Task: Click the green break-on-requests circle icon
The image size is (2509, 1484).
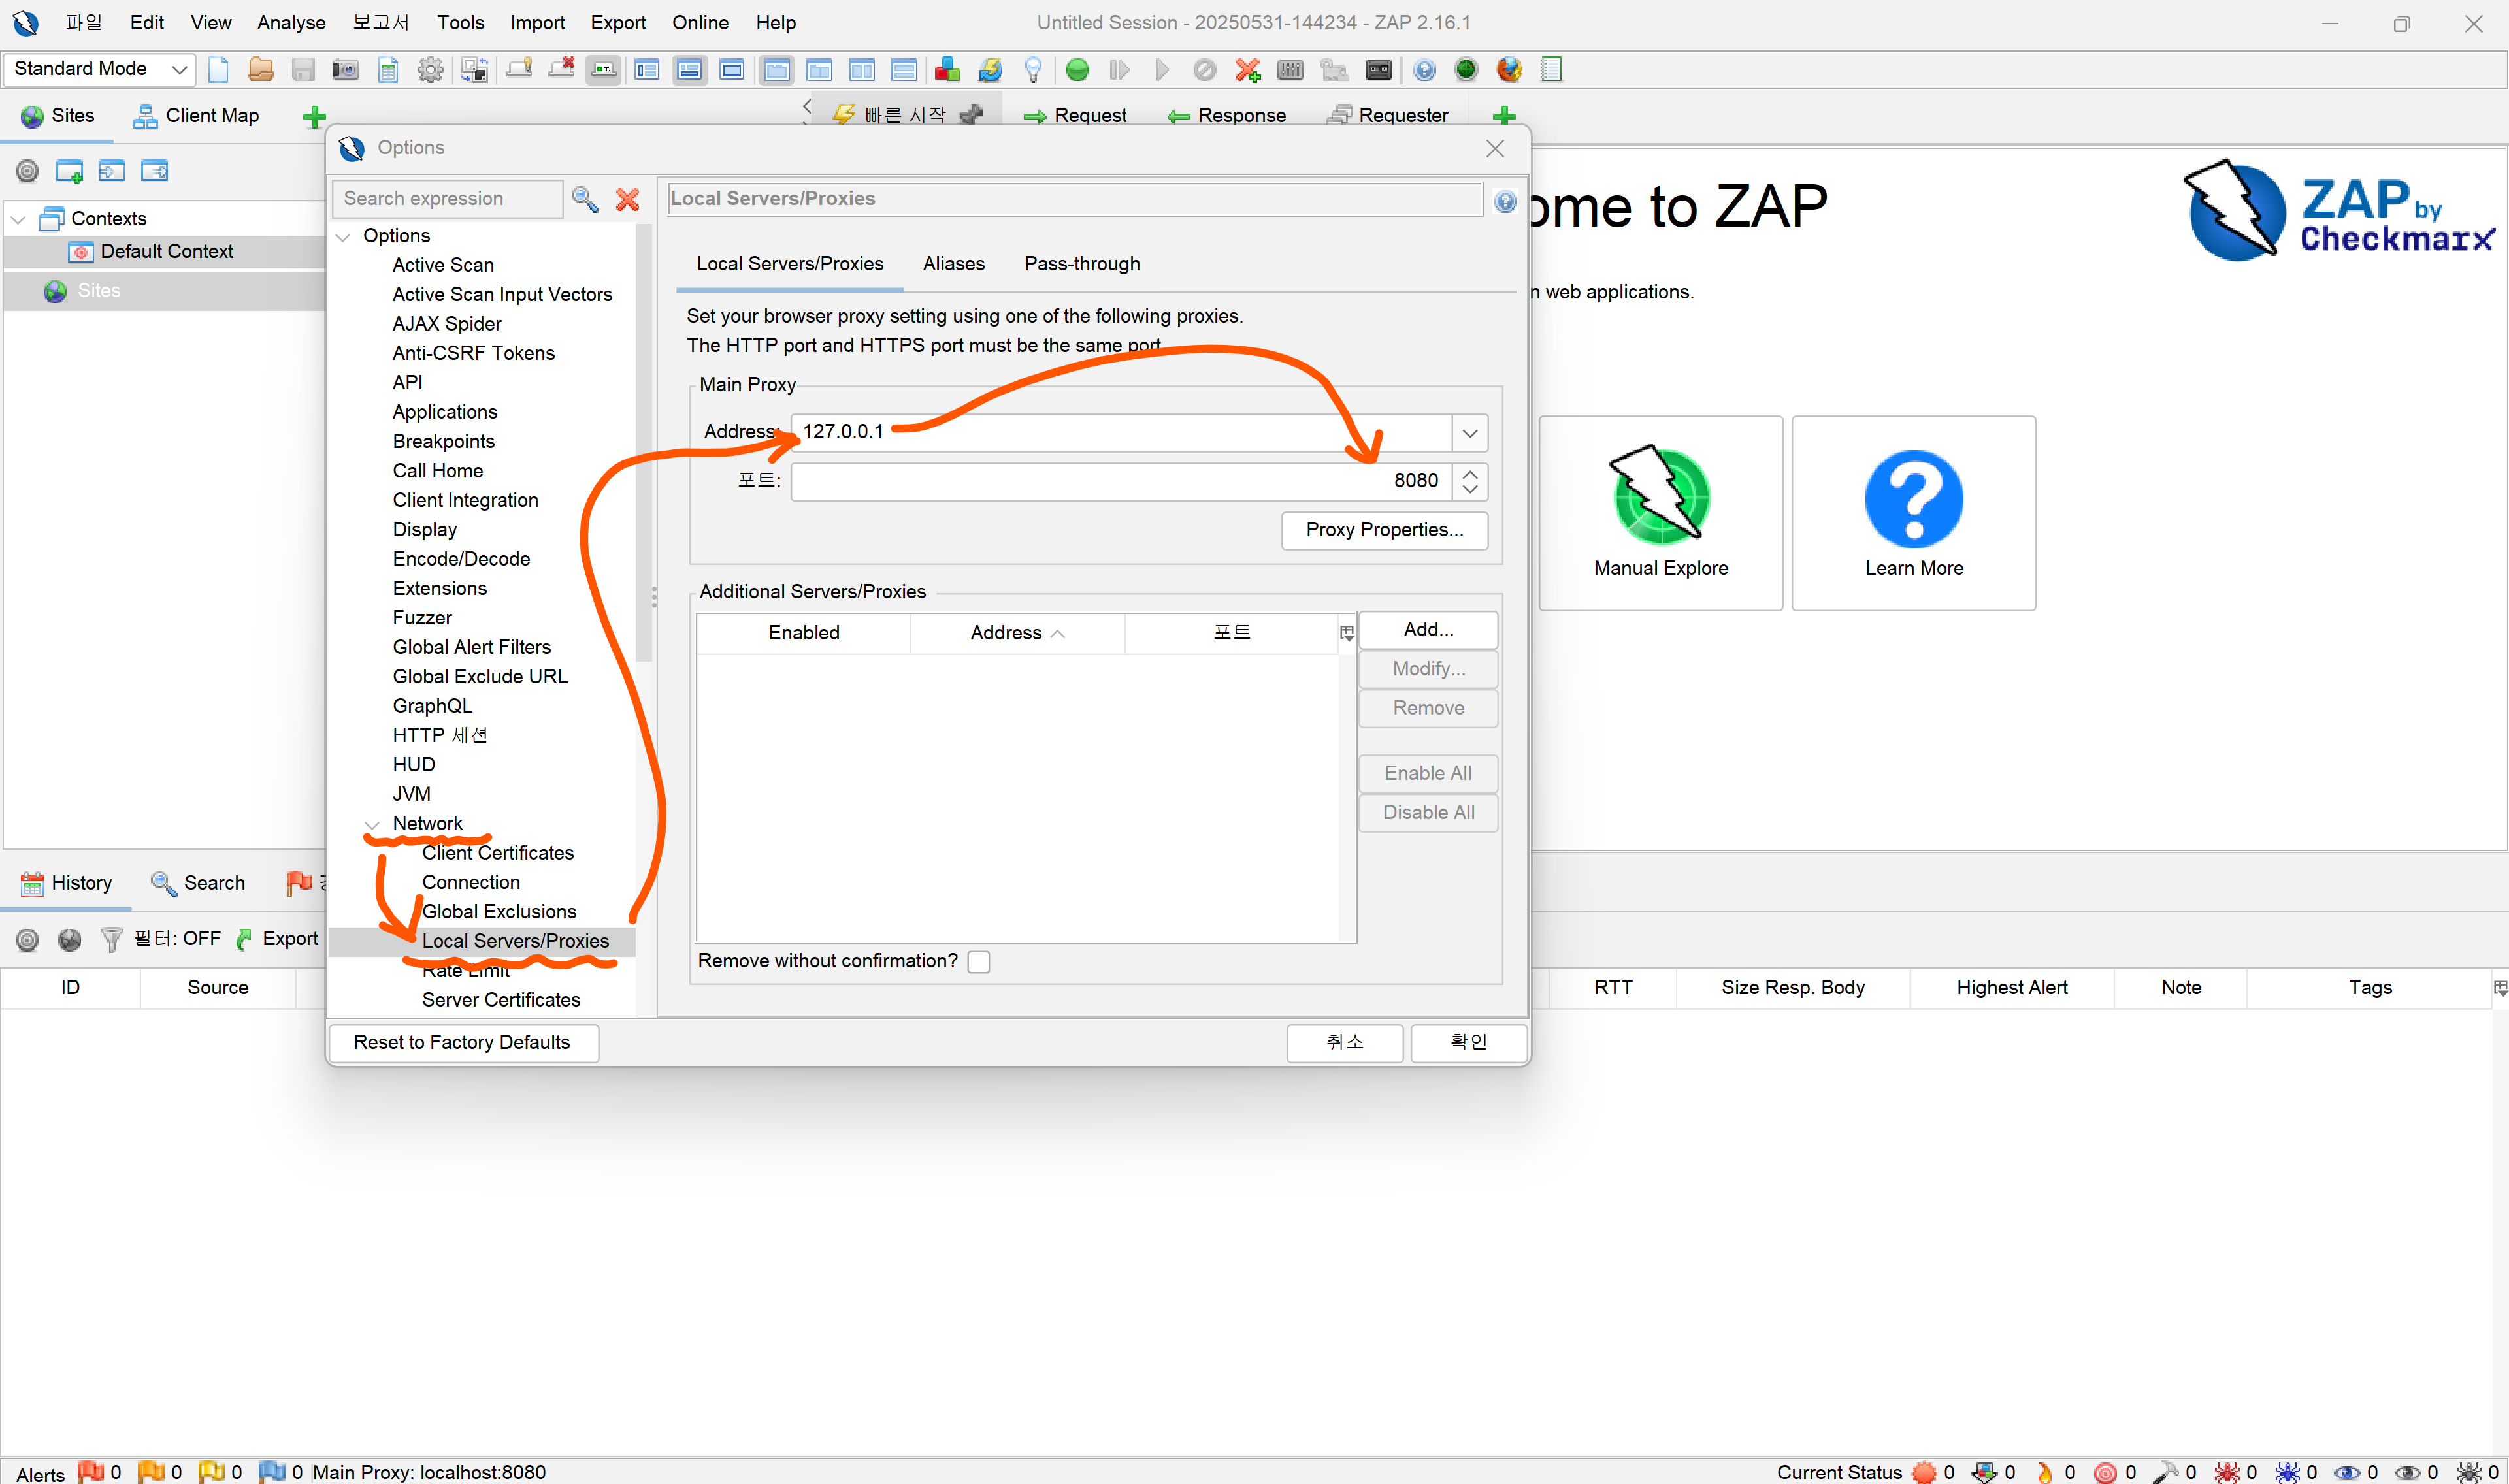Action: (1077, 69)
